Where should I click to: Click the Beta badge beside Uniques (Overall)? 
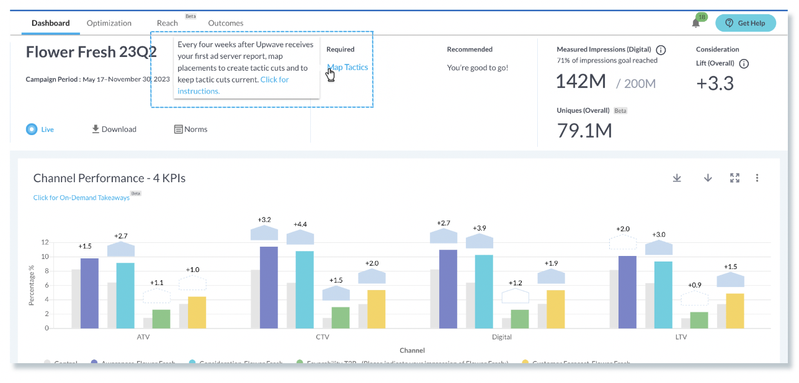(x=620, y=111)
